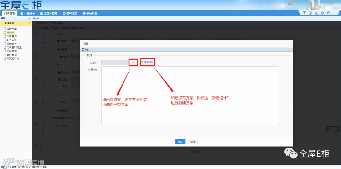Open 门店基础配置 in the sidebar tree

[x=13, y=47]
